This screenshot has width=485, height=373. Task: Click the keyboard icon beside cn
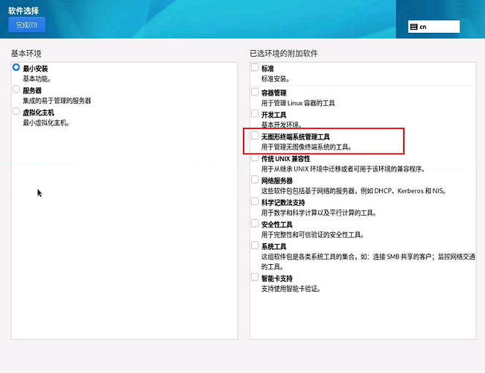click(413, 27)
